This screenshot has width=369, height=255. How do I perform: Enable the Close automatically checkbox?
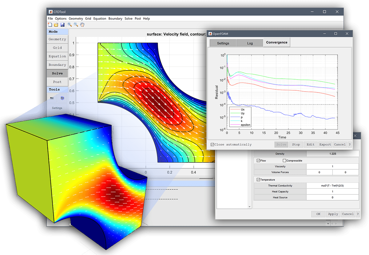[212, 144]
